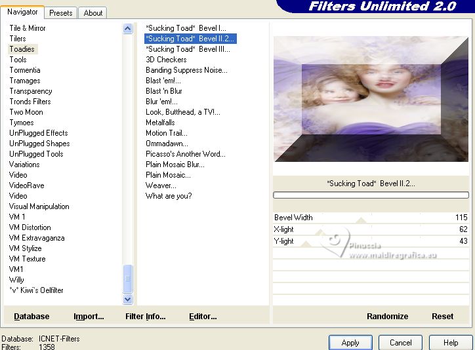475x350 pixels.
Task: Choose the Blast 'n Blur filter
Action: click(x=163, y=91)
